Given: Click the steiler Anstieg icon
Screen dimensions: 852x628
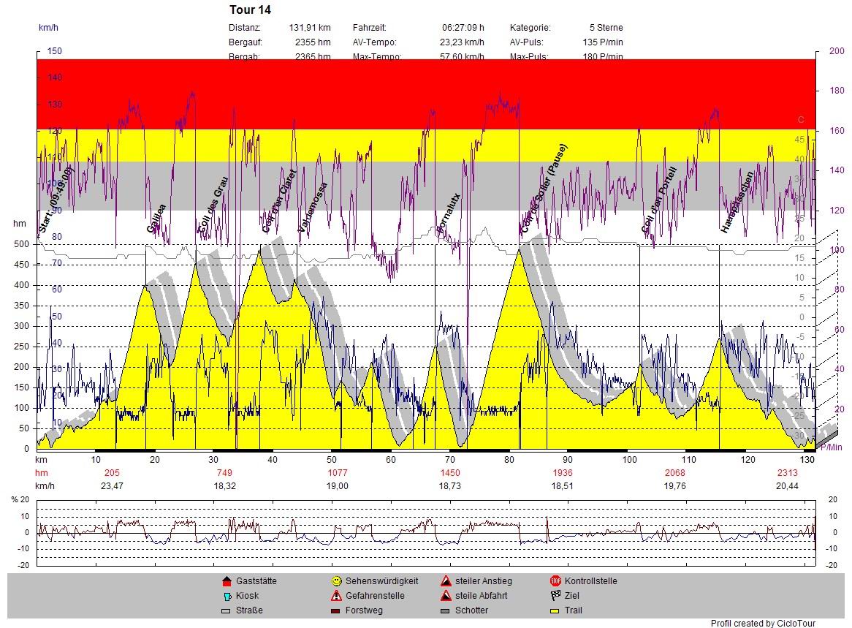Looking at the screenshot, I should tap(445, 581).
